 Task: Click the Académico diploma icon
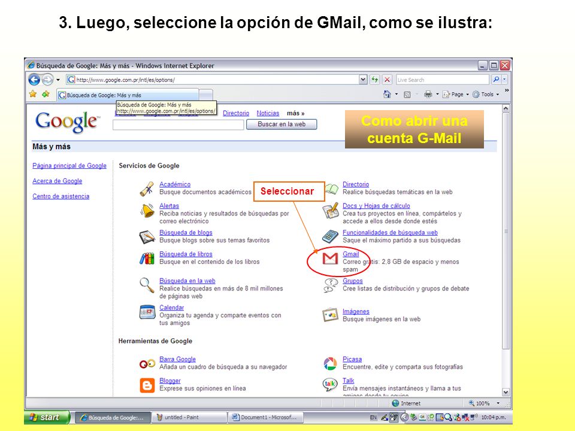click(147, 189)
